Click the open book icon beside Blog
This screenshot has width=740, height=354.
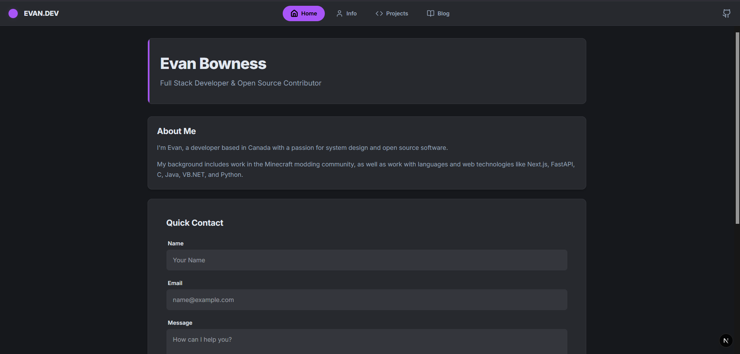(430, 13)
